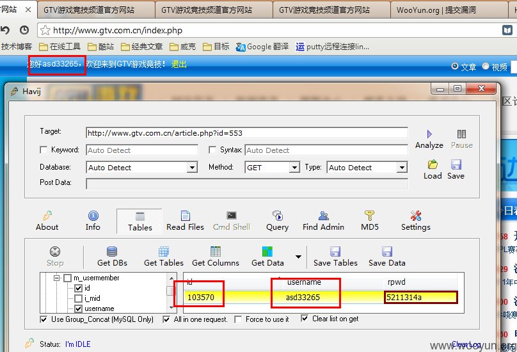Open the 威克 bookmark folder
This screenshot has height=352, width=517.
click(182, 47)
